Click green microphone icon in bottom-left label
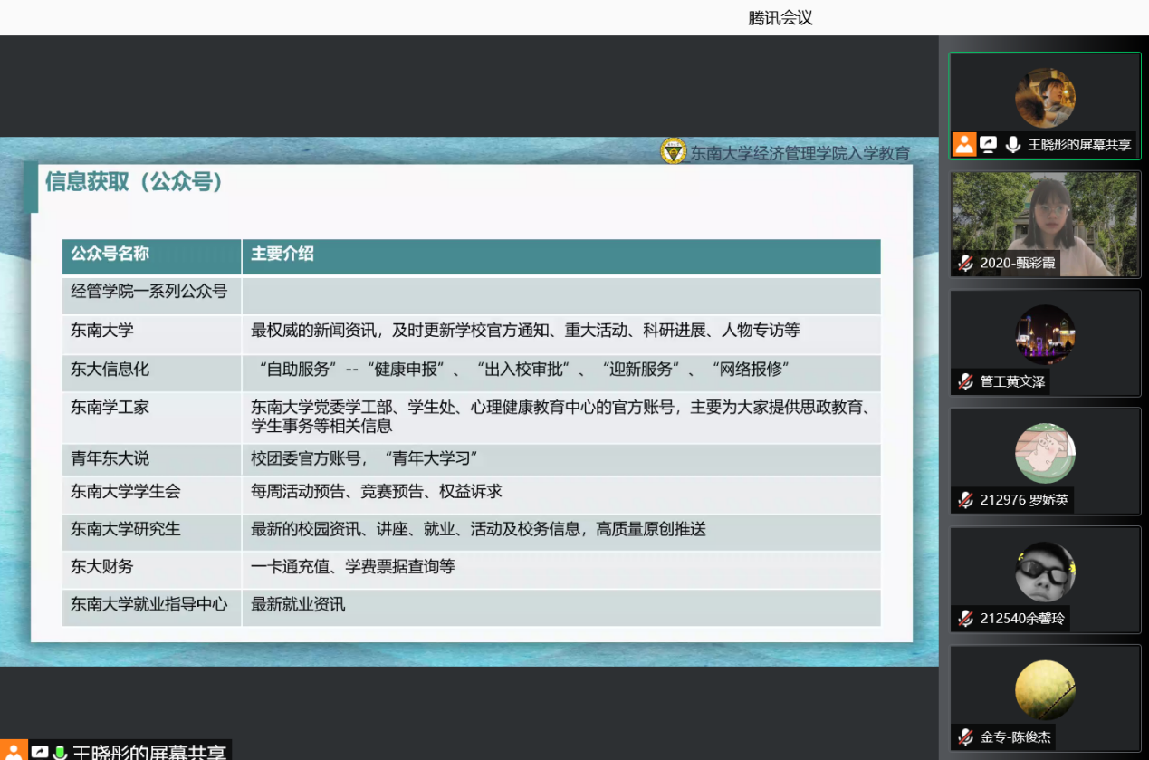The width and height of the screenshot is (1149, 760). (60, 752)
